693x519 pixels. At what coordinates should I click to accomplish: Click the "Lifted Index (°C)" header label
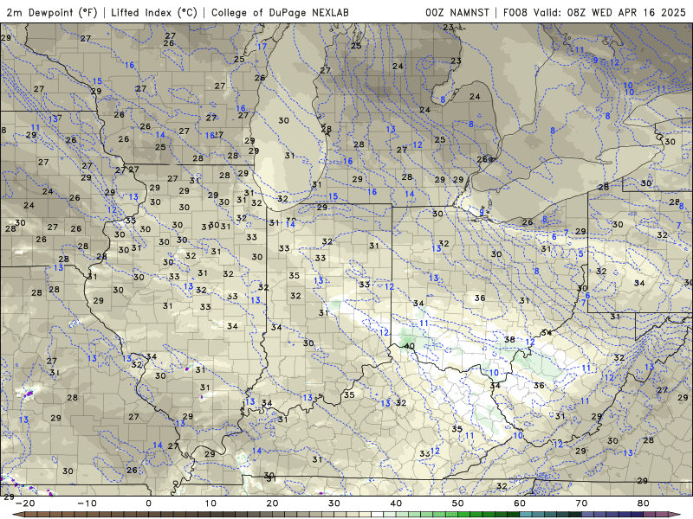click(x=154, y=12)
